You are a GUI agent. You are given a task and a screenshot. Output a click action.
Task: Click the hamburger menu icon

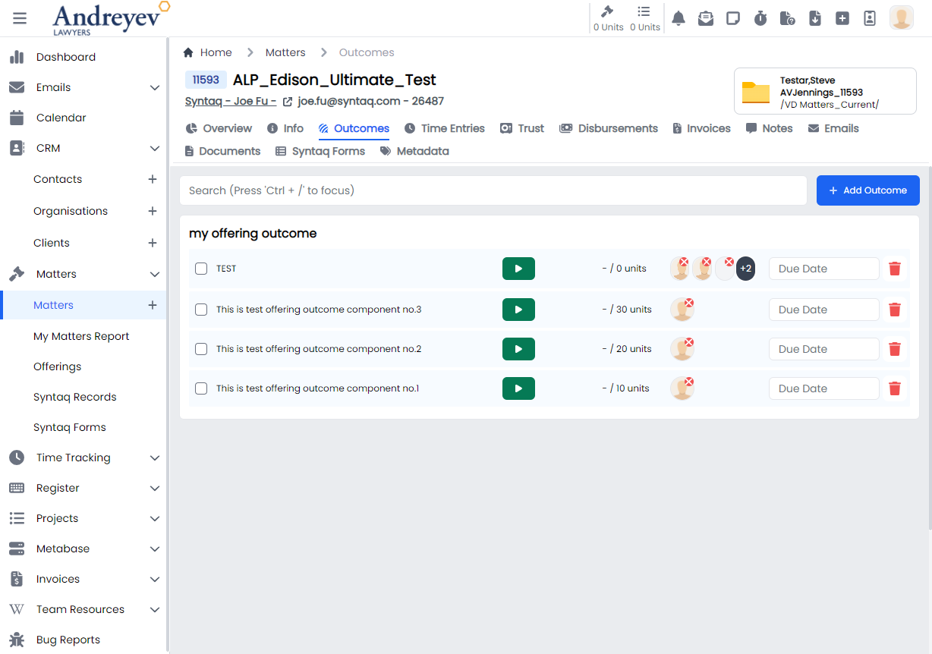[x=20, y=18]
